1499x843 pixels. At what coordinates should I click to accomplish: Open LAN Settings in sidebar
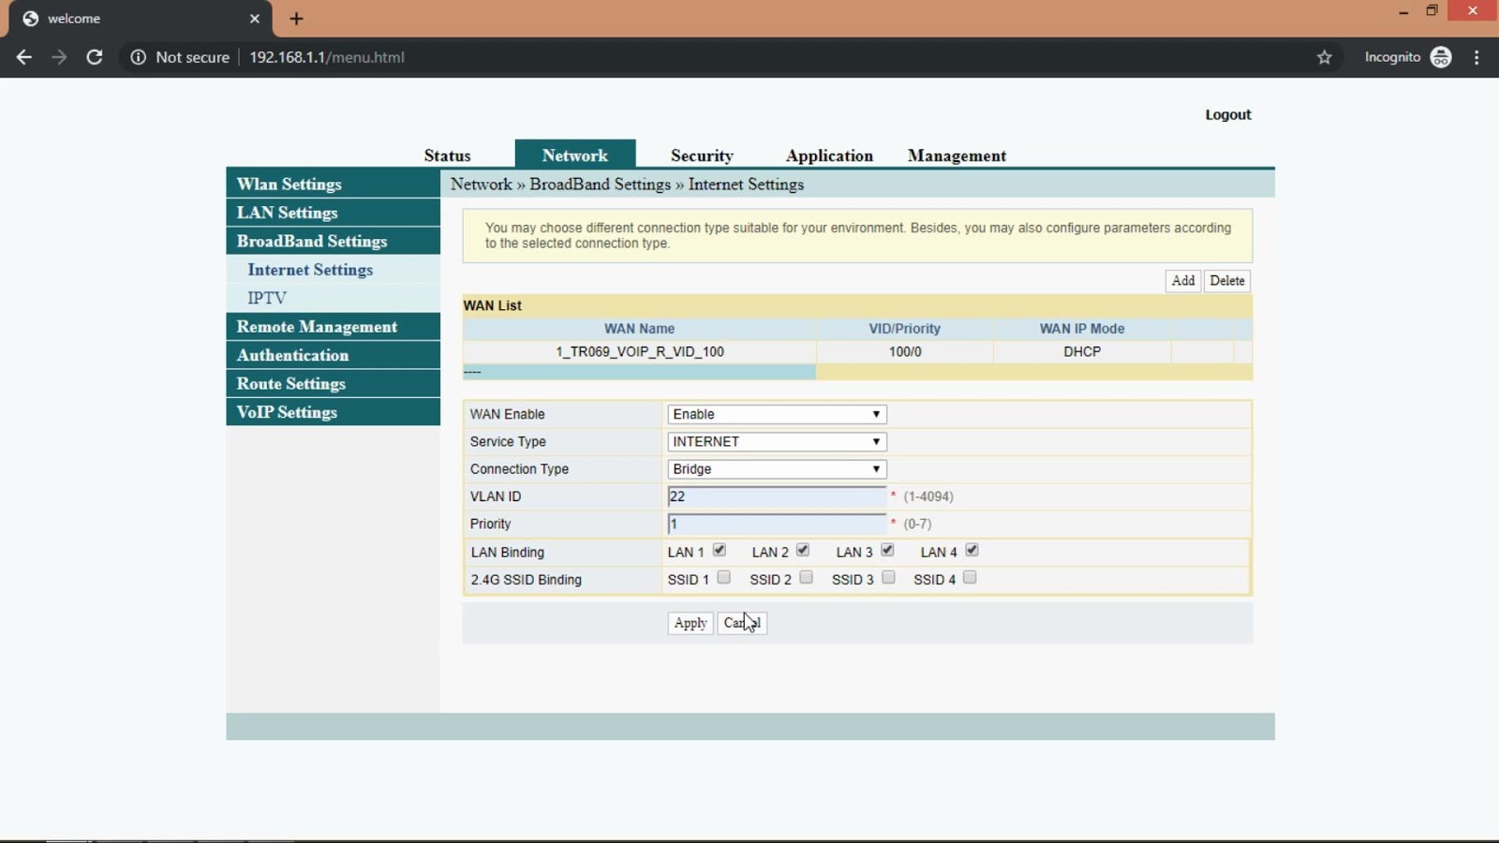[333, 213]
